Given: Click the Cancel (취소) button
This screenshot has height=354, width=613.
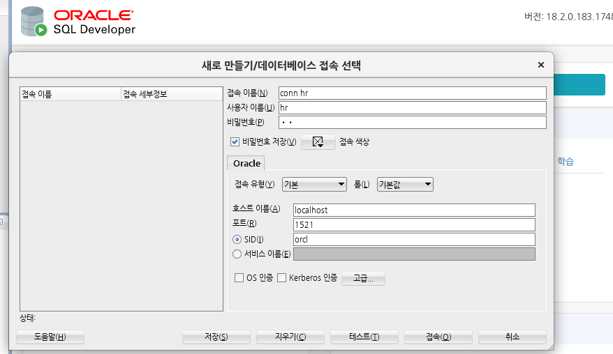Looking at the screenshot, I should [x=512, y=337].
